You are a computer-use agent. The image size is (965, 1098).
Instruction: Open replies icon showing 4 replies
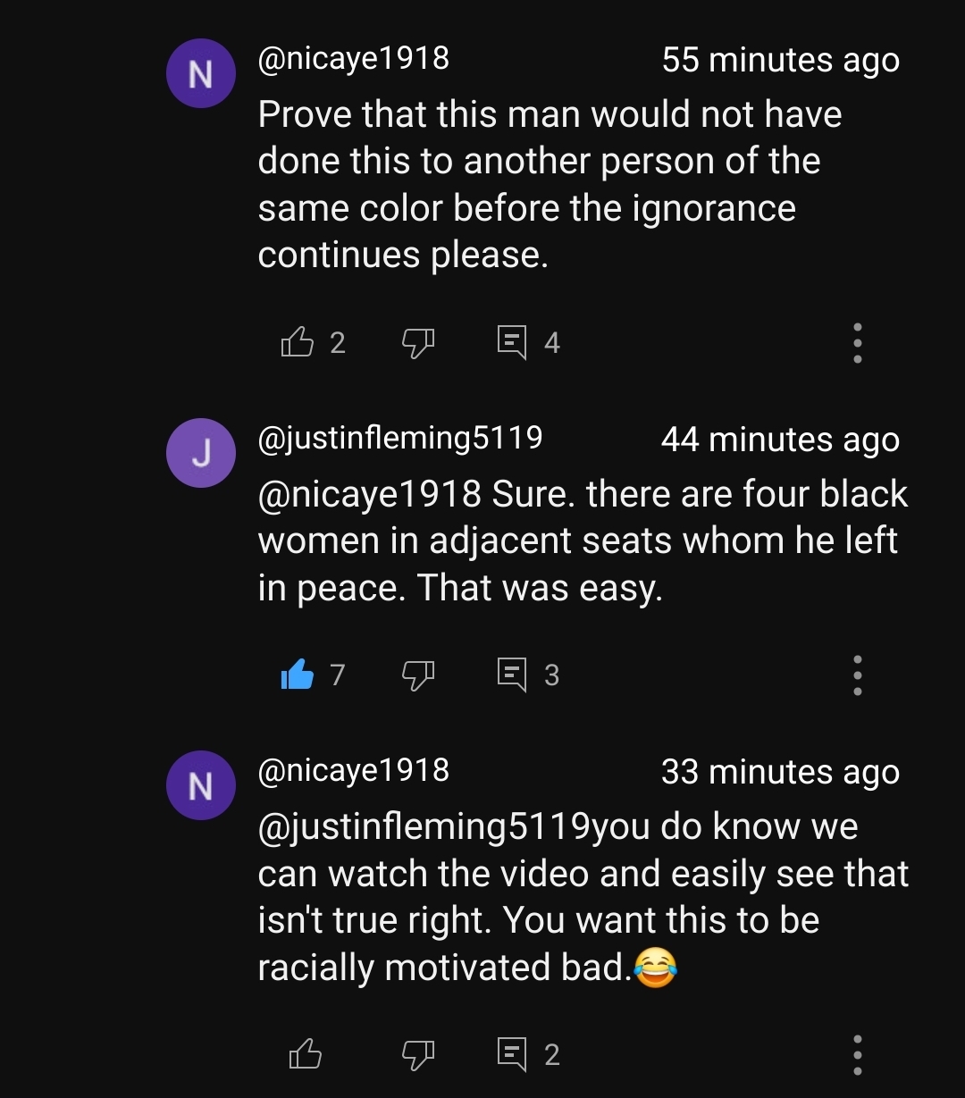512,342
